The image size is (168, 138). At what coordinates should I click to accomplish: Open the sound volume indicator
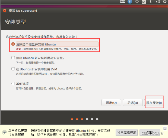coord(158,2)
